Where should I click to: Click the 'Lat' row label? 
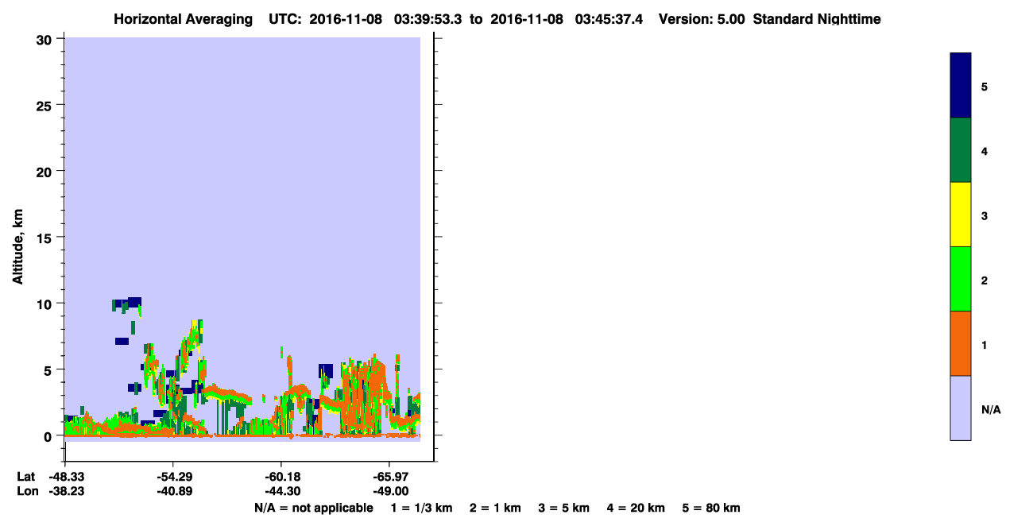pos(25,477)
